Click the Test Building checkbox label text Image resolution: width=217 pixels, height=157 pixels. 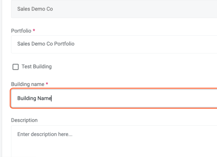coord(36,67)
